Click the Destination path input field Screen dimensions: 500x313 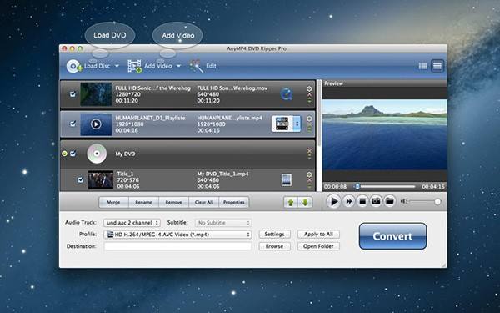177,246
